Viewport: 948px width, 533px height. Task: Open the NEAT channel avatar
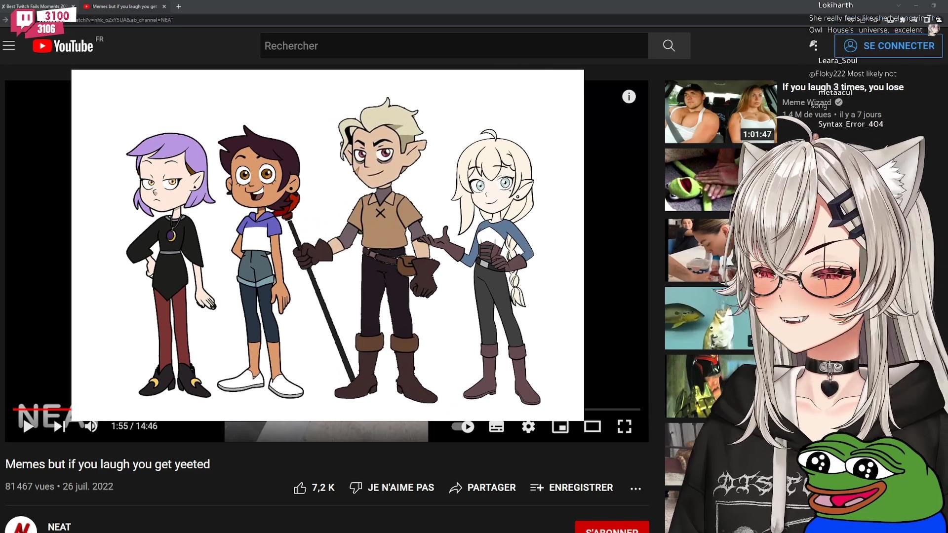tap(21, 525)
